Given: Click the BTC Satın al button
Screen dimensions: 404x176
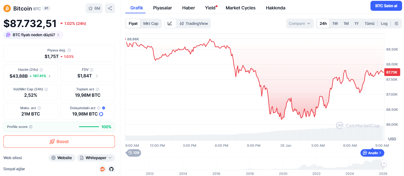Looking at the screenshot, I should pyautogui.click(x=386, y=6).
